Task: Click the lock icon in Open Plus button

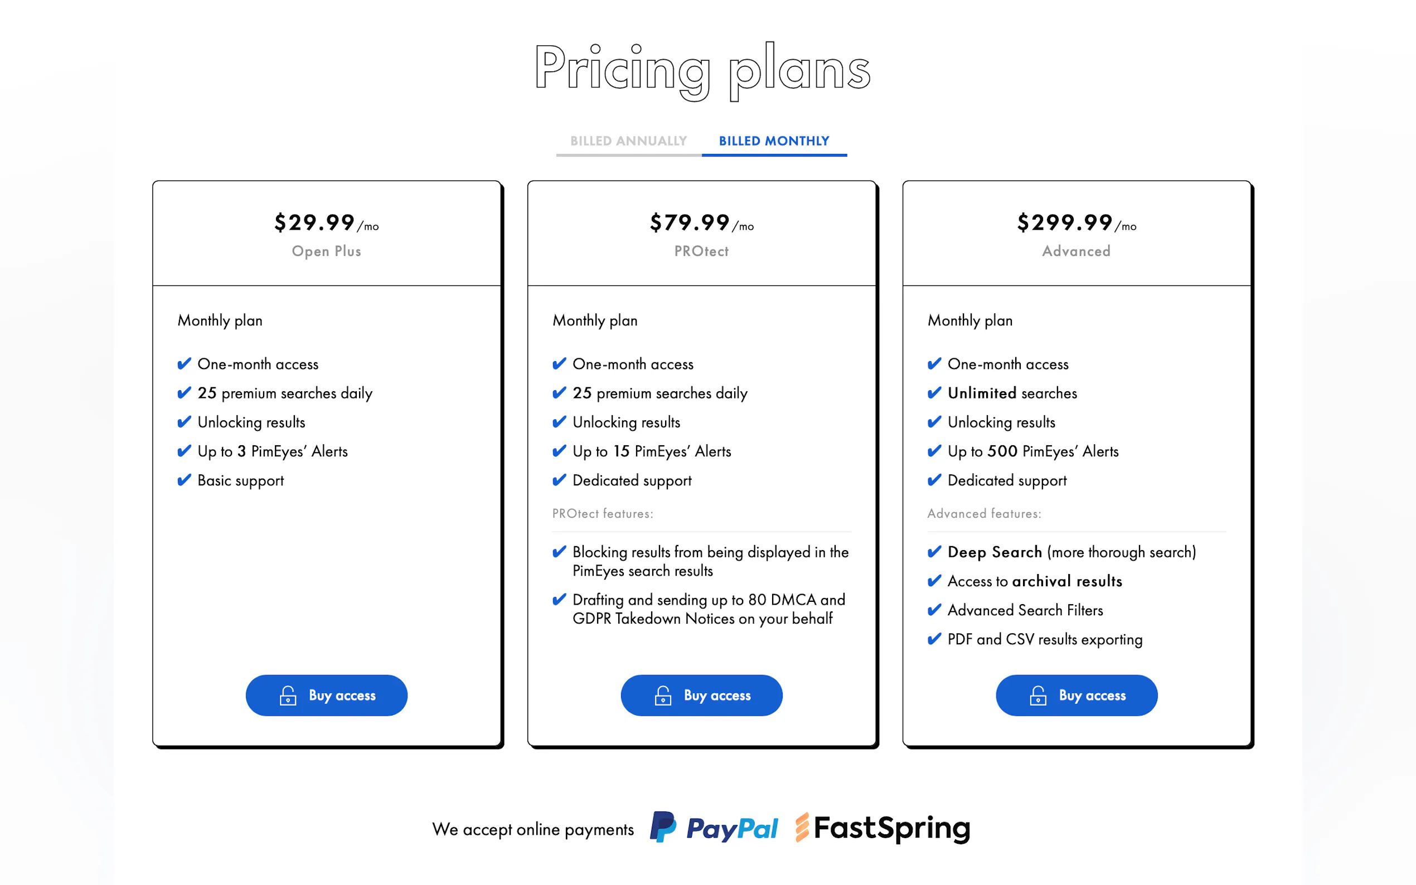Action: (288, 696)
